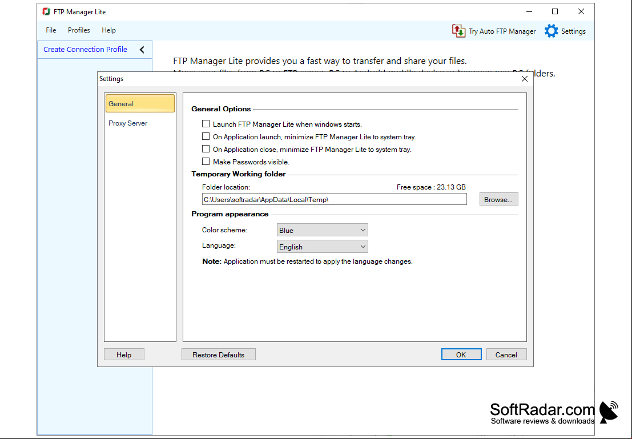632x439 pixels.
Task: Open the Profiles menu
Action: pos(79,30)
